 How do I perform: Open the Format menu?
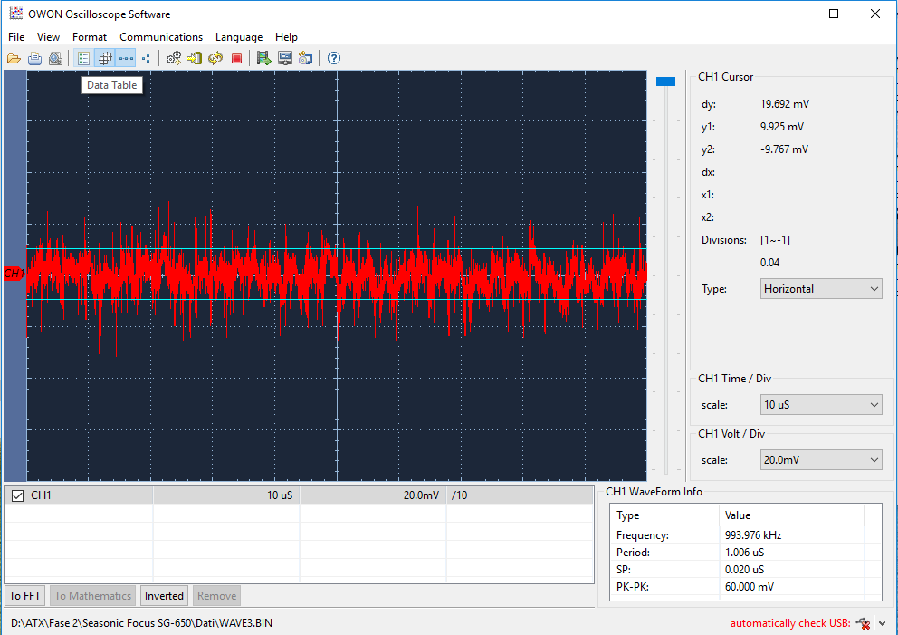coord(90,36)
